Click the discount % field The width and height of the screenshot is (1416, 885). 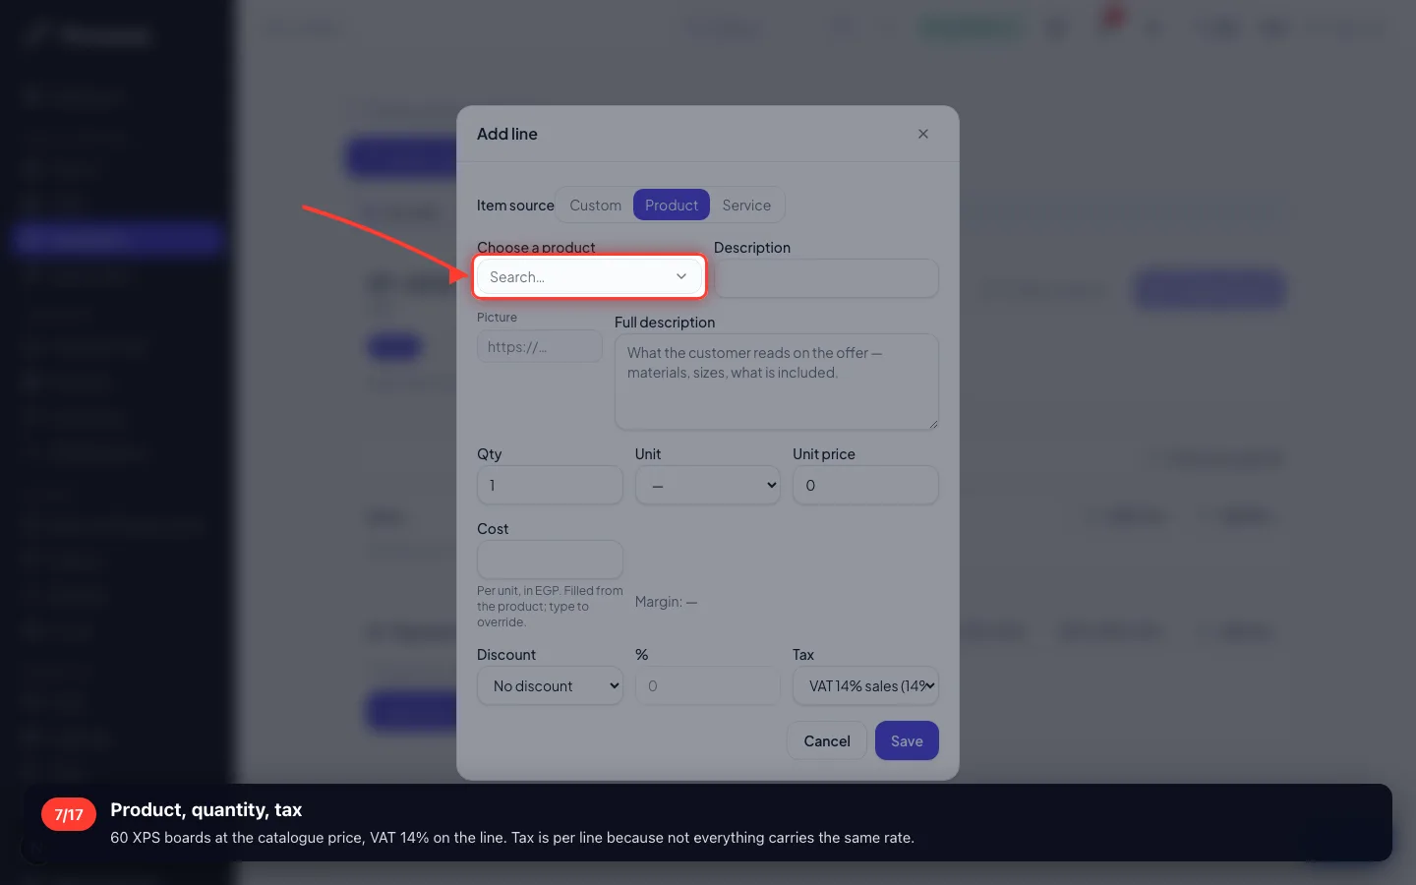(x=708, y=685)
